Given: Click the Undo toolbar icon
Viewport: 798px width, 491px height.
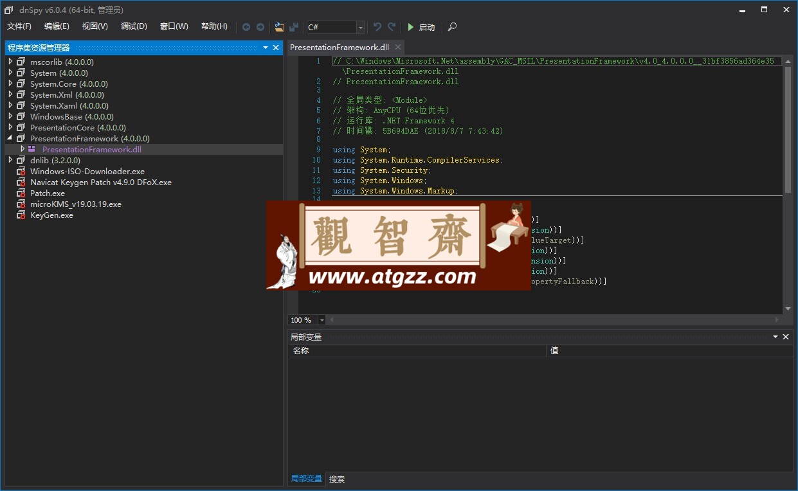Looking at the screenshot, I should (377, 27).
